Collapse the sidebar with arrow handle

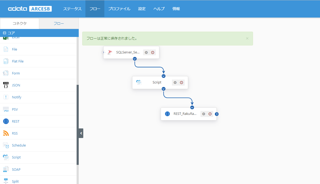[81, 133]
